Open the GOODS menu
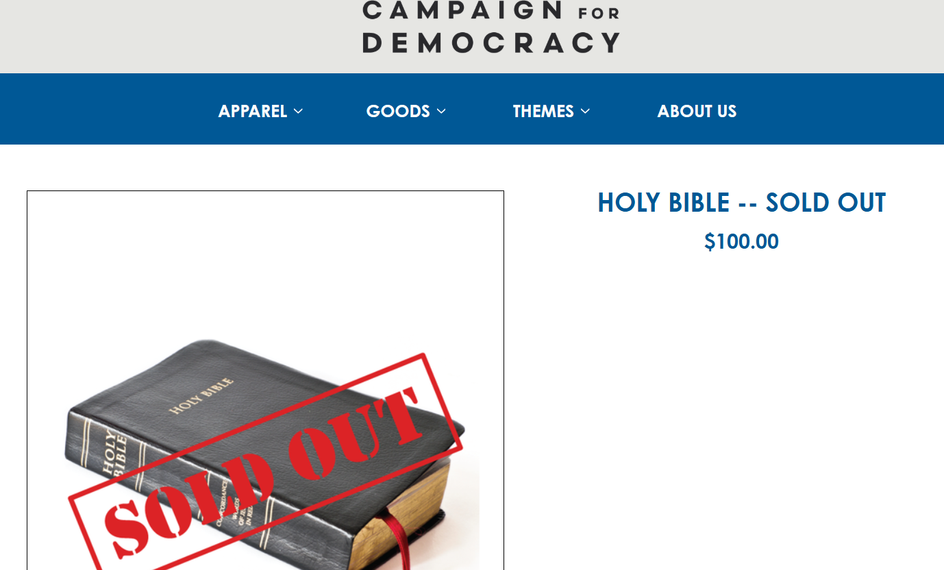The image size is (944, 570). 406,111
